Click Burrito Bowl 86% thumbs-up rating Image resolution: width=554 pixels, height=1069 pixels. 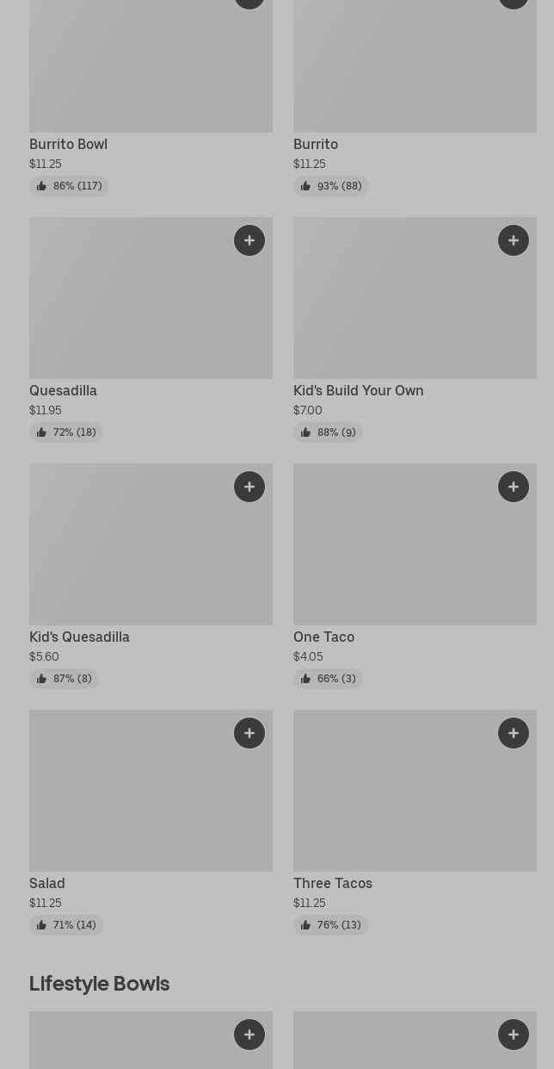[69, 186]
